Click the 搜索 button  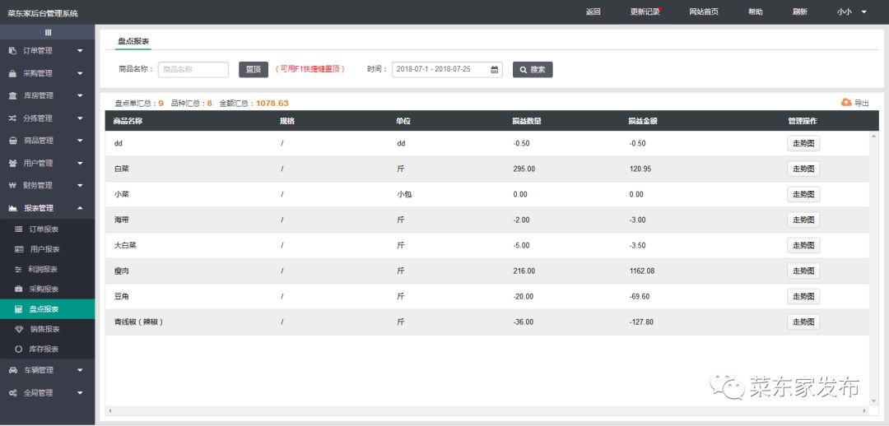coord(533,70)
